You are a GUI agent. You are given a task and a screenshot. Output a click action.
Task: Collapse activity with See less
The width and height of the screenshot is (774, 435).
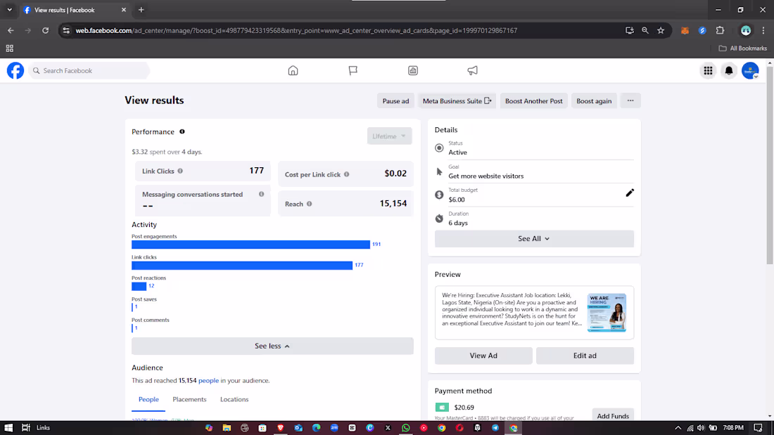(272, 346)
